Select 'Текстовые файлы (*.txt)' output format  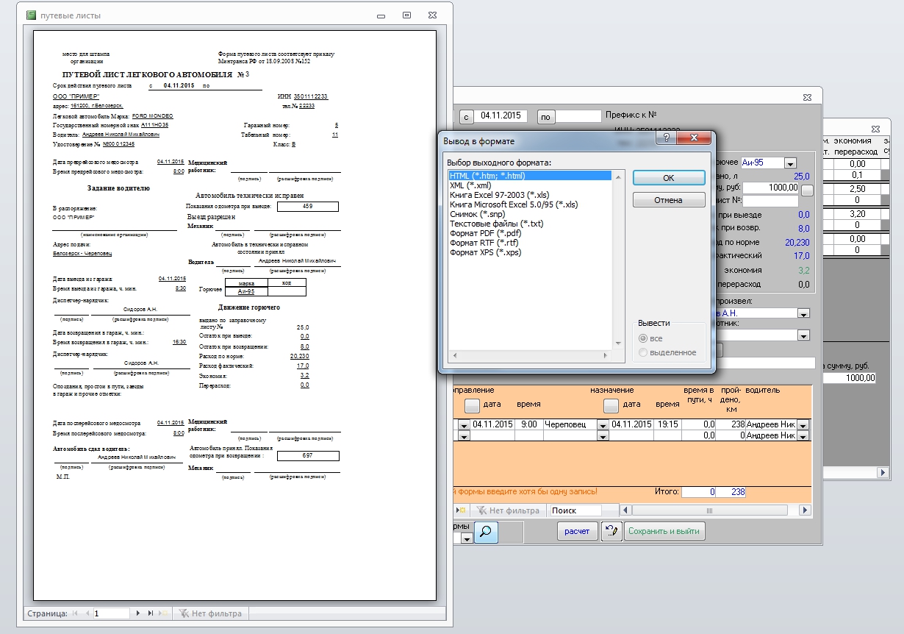coord(496,224)
